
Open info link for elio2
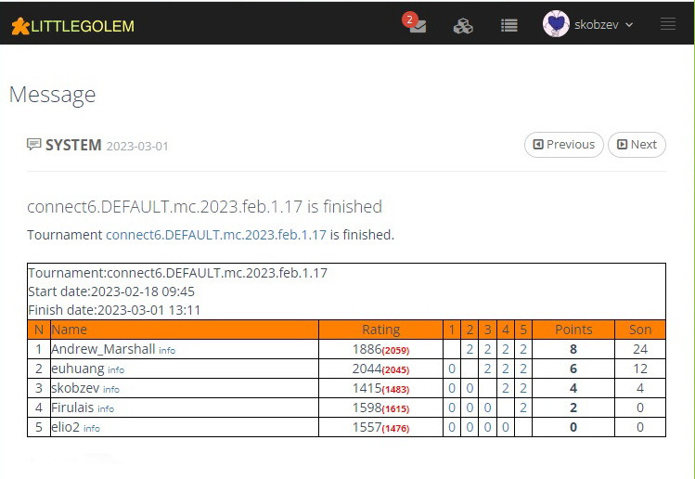point(92,428)
